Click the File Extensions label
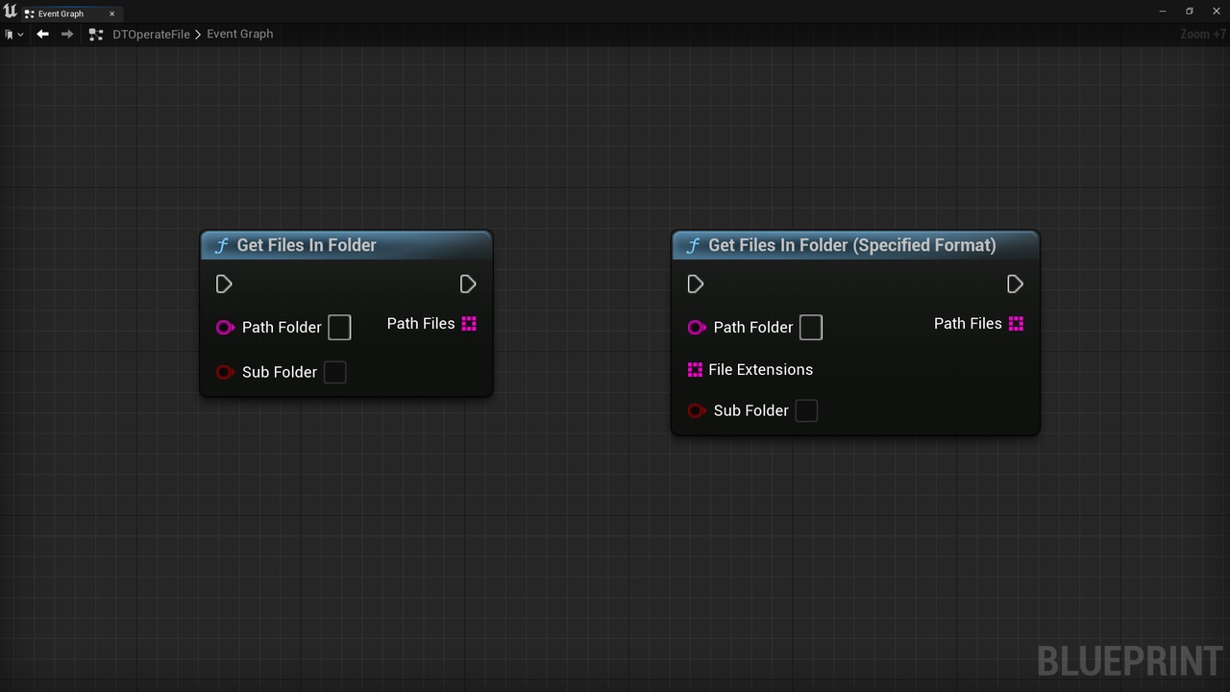The image size is (1230, 692). click(x=760, y=369)
